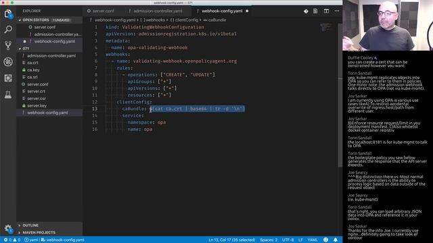Select the webhook-config.yaml tab
The width and height of the screenshot is (433, 243).
tap(221, 11)
